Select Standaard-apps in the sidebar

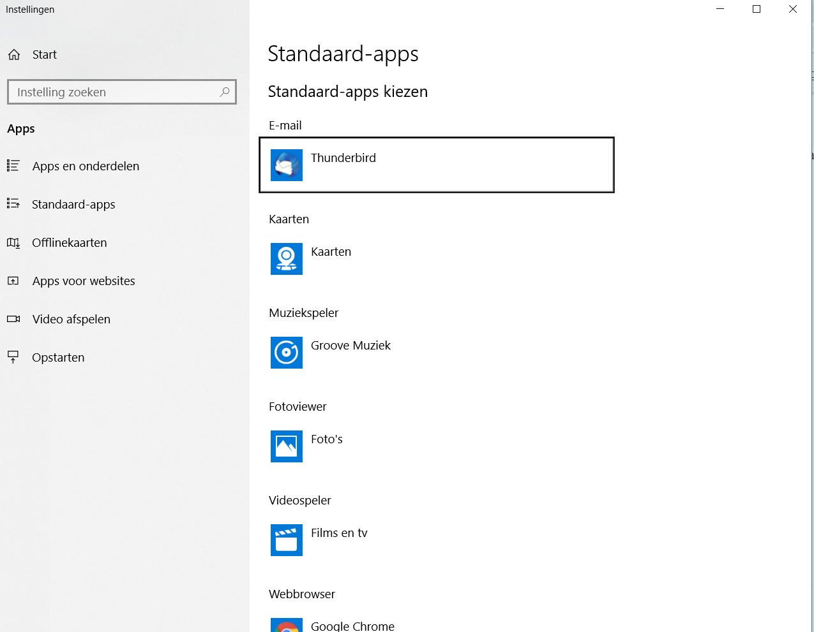pos(73,205)
